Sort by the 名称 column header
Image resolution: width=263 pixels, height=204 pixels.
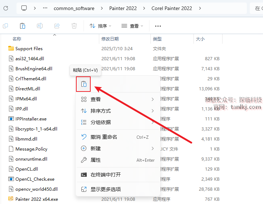click(17, 39)
